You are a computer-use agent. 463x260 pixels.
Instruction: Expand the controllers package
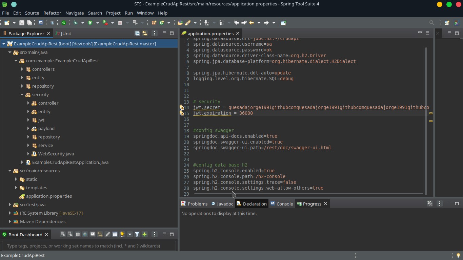point(22,69)
